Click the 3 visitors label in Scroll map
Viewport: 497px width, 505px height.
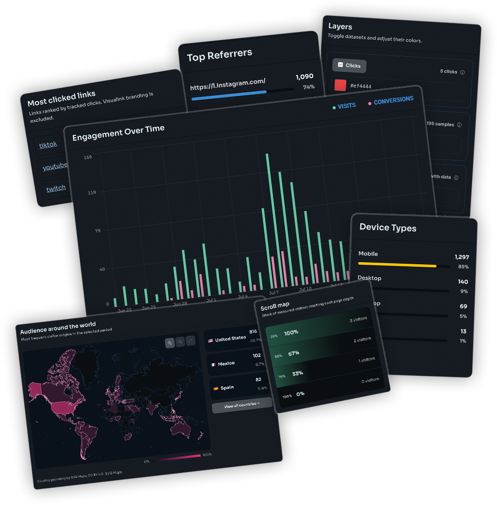(x=358, y=320)
